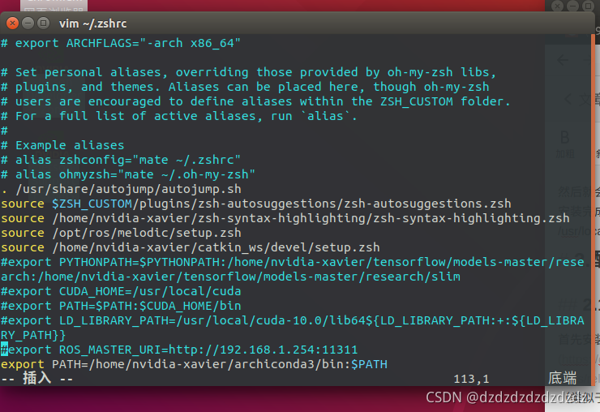Click the 'vim ~/.zshrc' window title
The image size is (600, 412).
[92, 24]
